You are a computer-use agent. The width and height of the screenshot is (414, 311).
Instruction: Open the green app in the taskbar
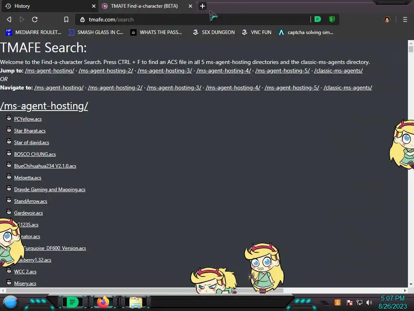[72, 302]
